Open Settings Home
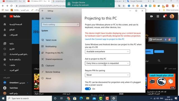 [46, 18]
